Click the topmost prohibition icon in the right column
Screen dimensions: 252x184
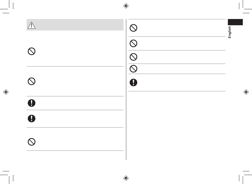click(x=133, y=28)
